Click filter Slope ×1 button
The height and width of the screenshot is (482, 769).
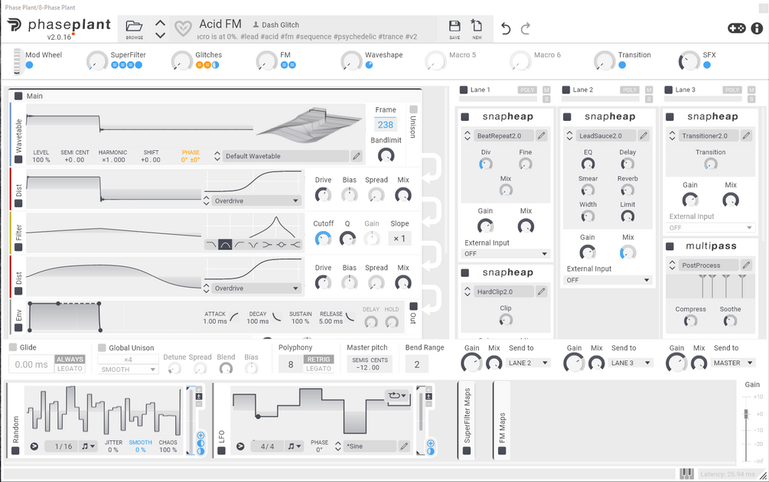[x=399, y=239]
